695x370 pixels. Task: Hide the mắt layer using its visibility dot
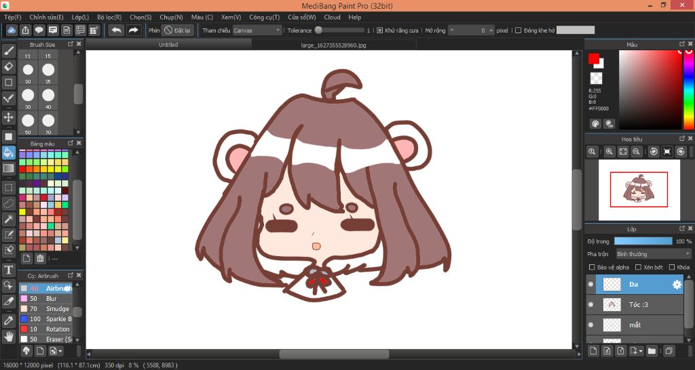[590, 325]
